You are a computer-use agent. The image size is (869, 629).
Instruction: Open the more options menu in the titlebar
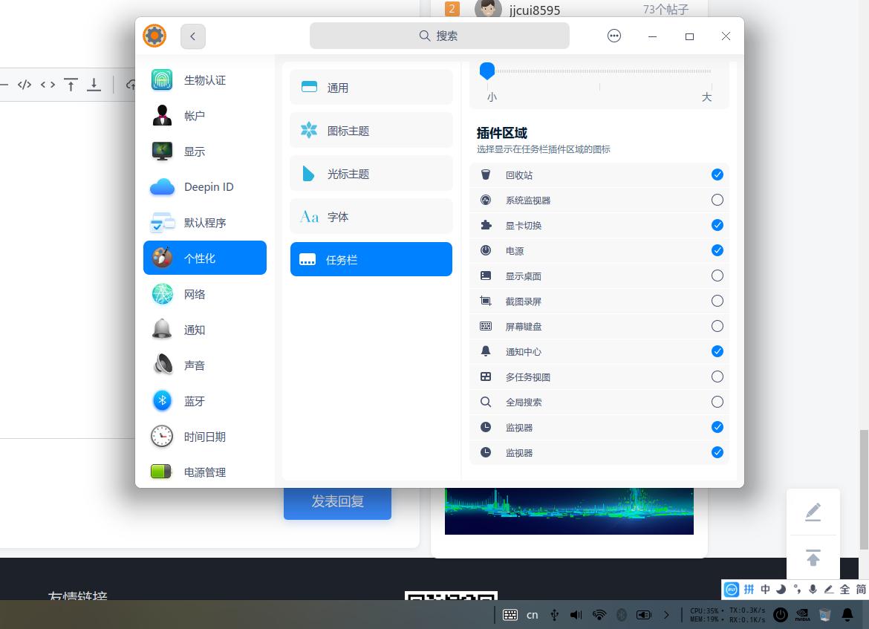pos(613,36)
